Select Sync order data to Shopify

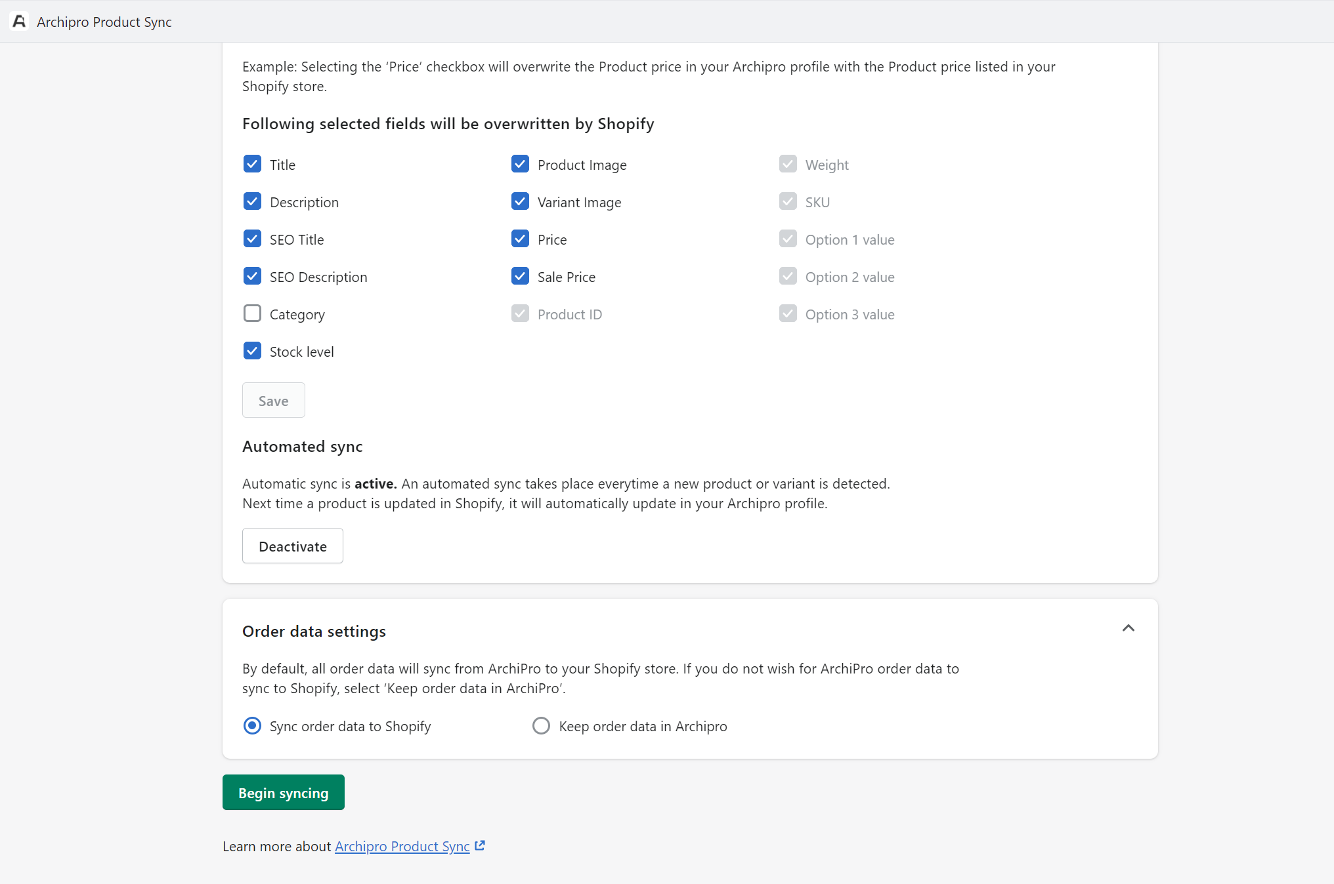[x=252, y=726]
